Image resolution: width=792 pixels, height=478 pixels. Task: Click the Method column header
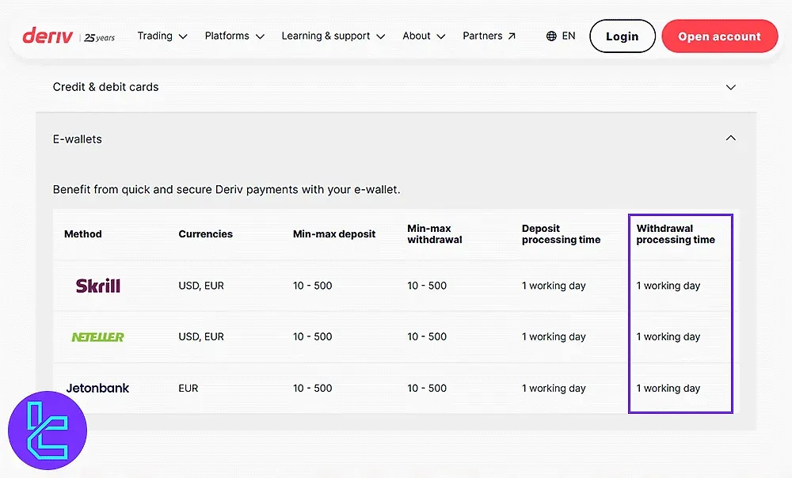point(83,233)
